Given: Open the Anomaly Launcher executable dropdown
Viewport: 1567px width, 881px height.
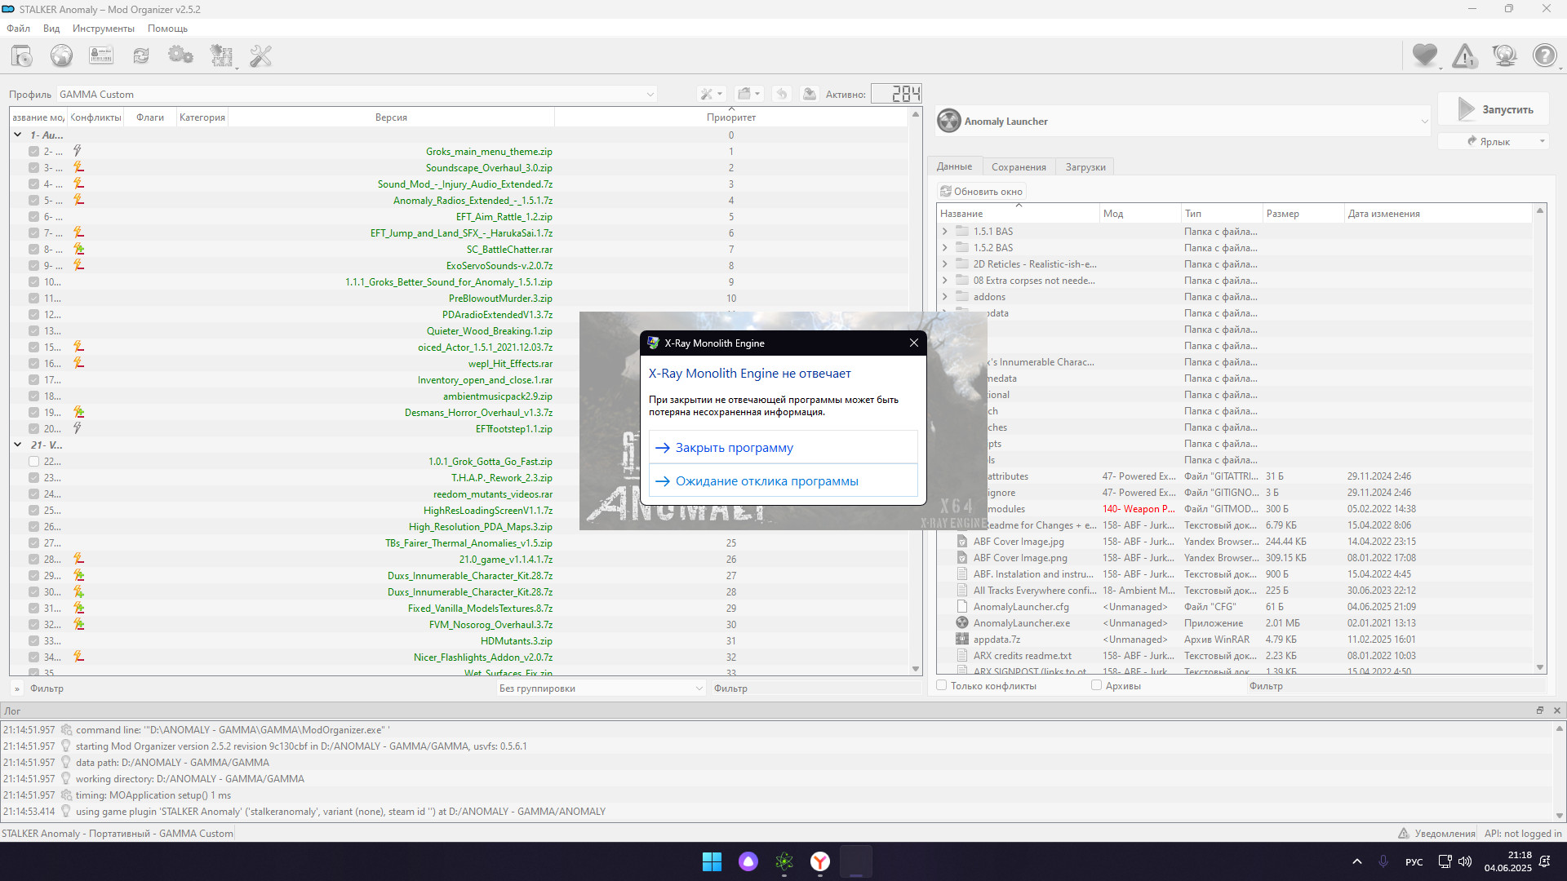Looking at the screenshot, I should coord(1183,122).
